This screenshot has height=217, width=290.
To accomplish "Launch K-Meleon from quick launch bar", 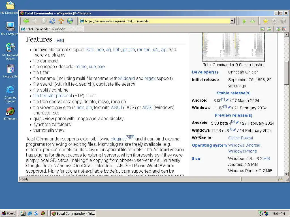I will click(43, 214).
